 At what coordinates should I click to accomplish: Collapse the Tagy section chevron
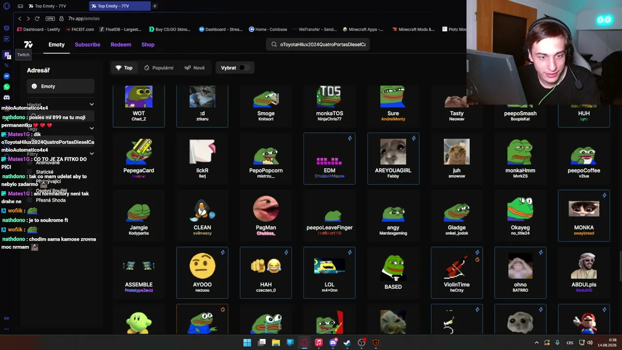[x=91, y=129]
